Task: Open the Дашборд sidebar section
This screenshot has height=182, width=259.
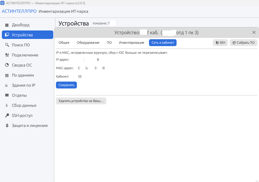Action: click(x=27, y=25)
